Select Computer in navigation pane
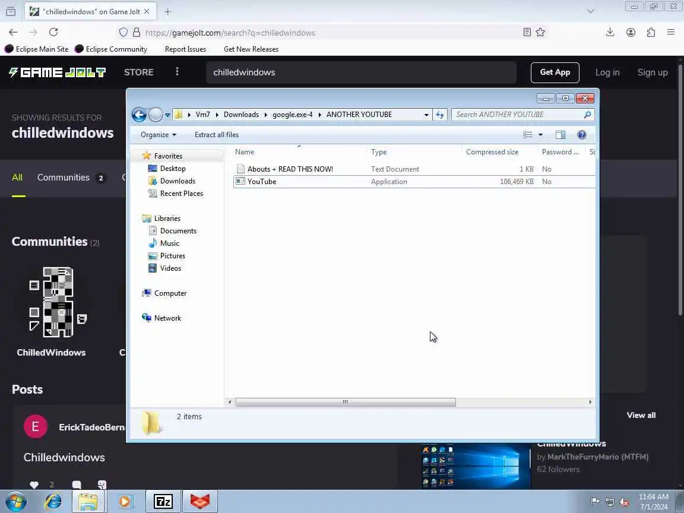684x513 pixels. pos(170,293)
